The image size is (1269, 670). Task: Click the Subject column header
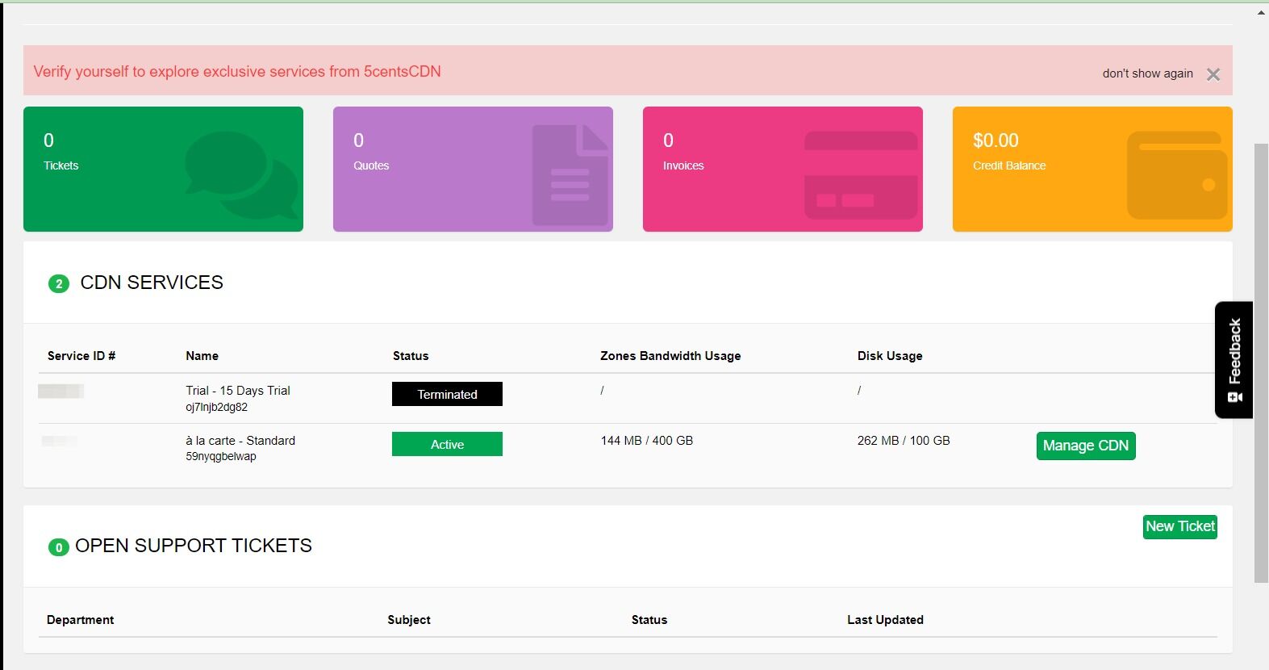(409, 619)
